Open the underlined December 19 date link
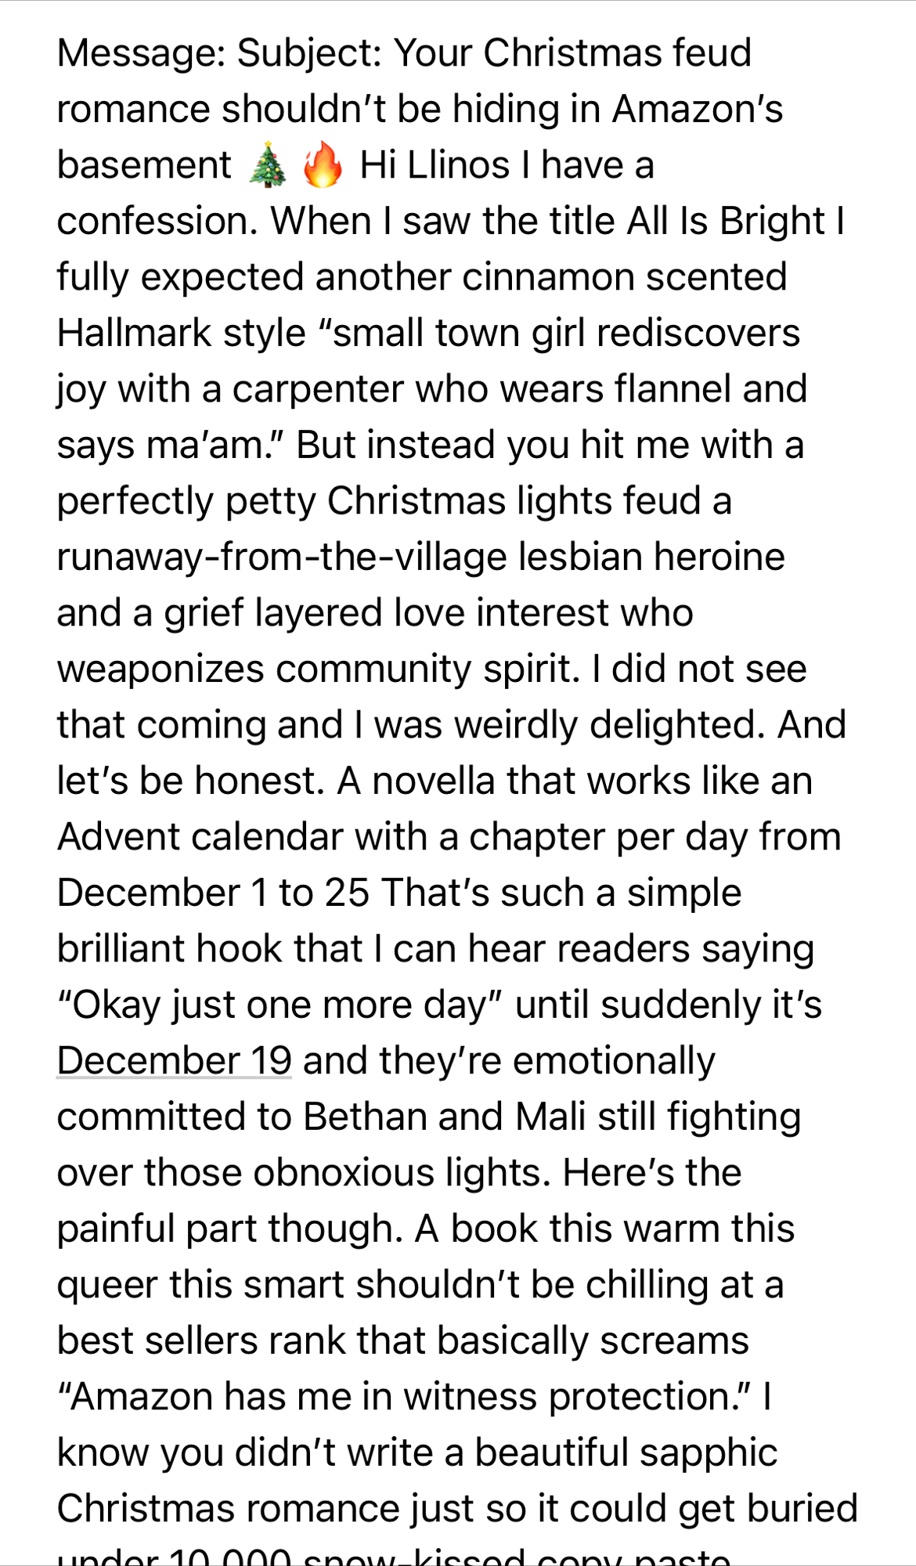 174,1061
